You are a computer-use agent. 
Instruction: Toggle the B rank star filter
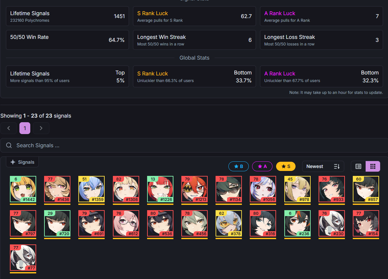point(238,166)
